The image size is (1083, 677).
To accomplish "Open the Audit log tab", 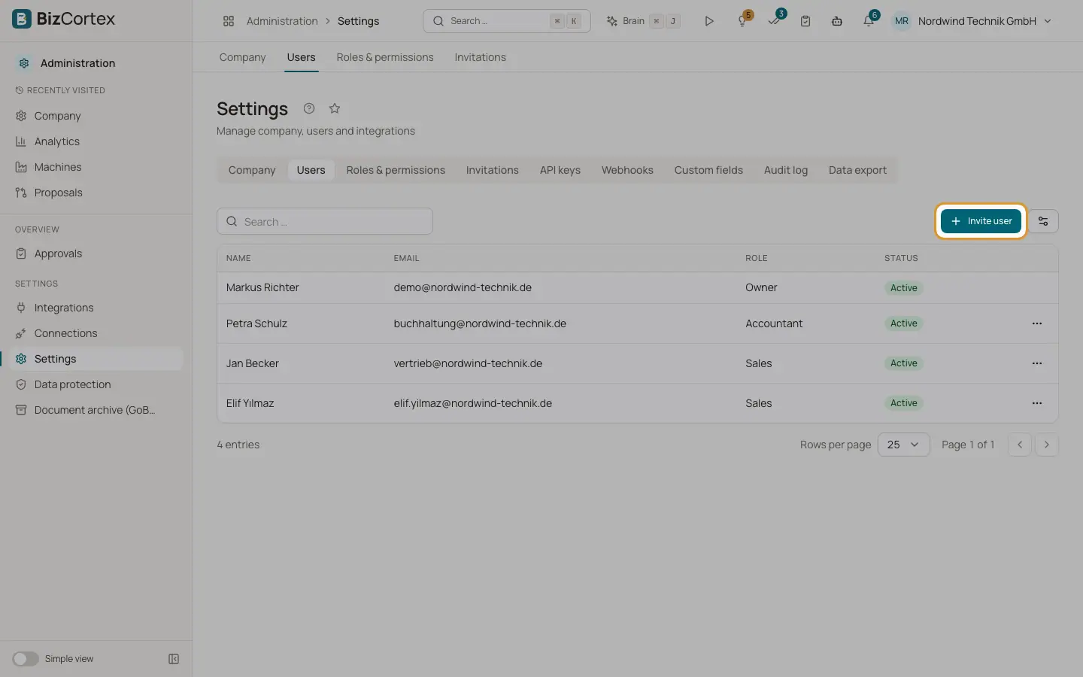I will tap(786, 170).
